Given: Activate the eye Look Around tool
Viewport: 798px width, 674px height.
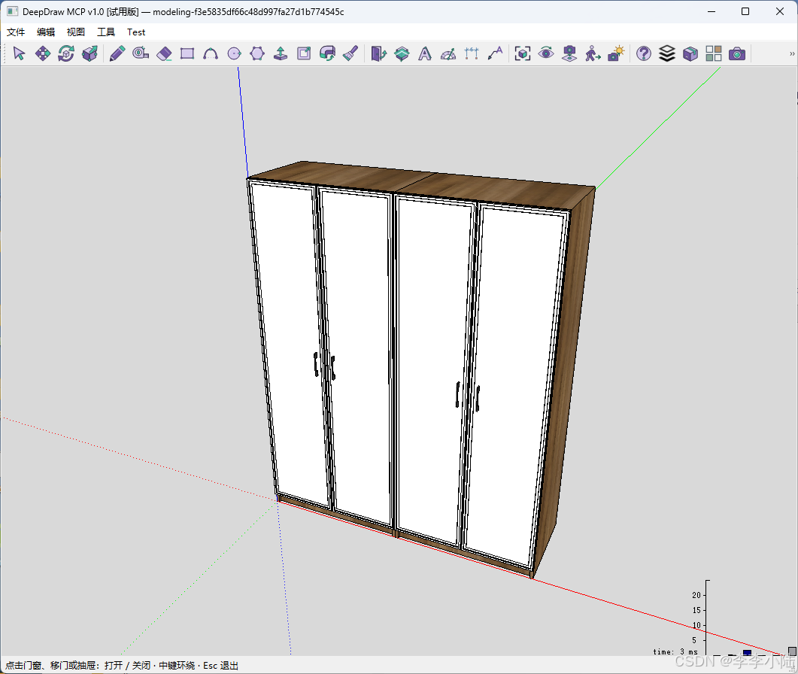Looking at the screenshot, I should coord(546,53).
